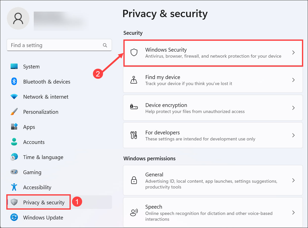Screen dimensions: 308x228
Task: Open Device encryption chevron arrow
Action: [293, 108]
